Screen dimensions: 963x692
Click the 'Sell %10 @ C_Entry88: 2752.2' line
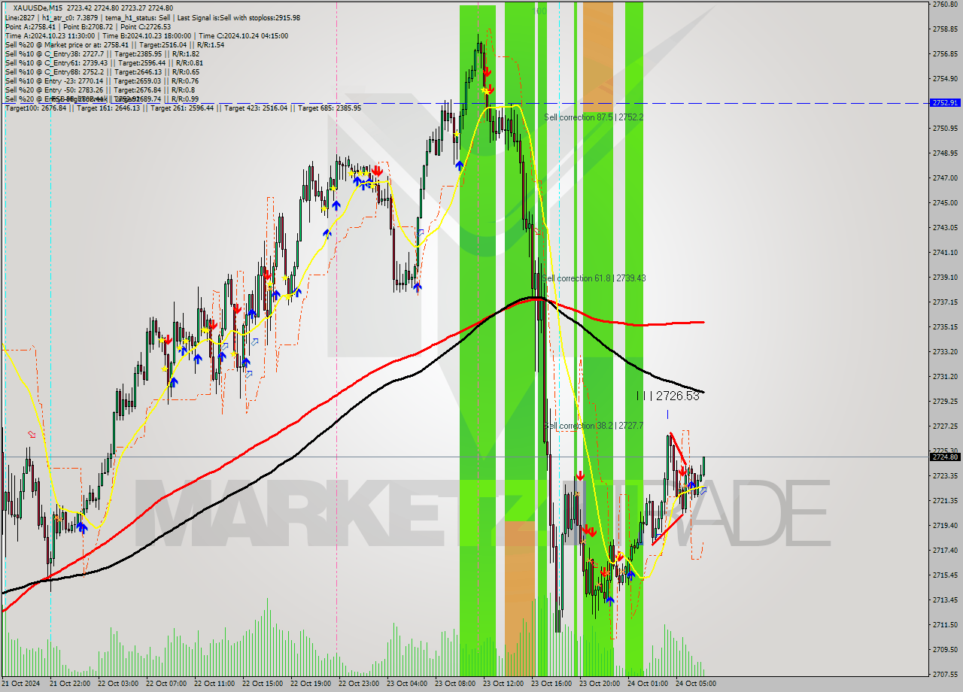click(102, 71)
